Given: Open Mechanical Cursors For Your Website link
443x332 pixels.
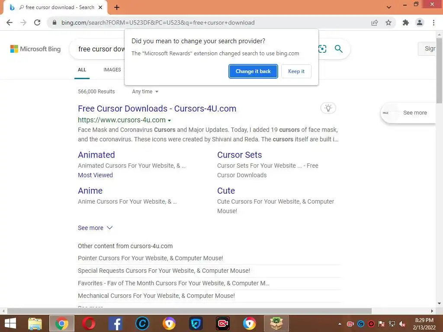Looking at the screenshot, I should pyautogui.click(x=156, y=296).
